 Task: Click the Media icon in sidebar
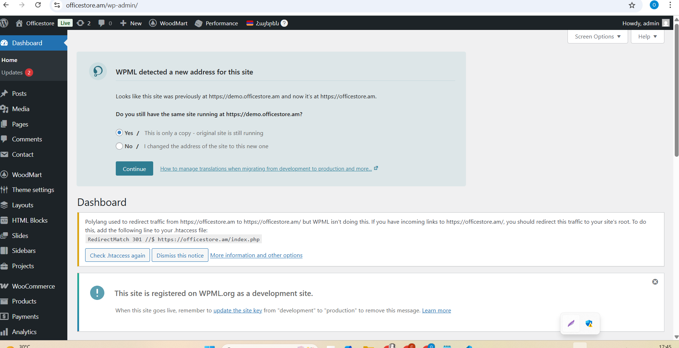(x=4, y=109)
